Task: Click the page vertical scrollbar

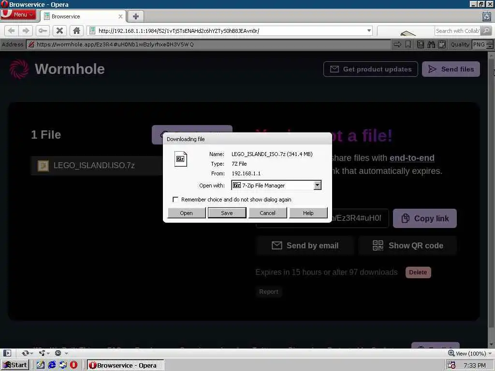Action: click(491, 200)
